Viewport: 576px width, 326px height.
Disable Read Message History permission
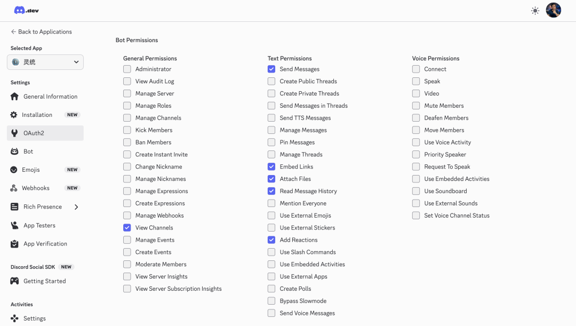[271, 191]
